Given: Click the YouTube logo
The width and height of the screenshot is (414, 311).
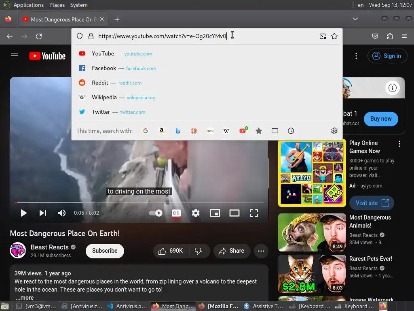Looking at the screenshot, I should [x=47, y=56].
